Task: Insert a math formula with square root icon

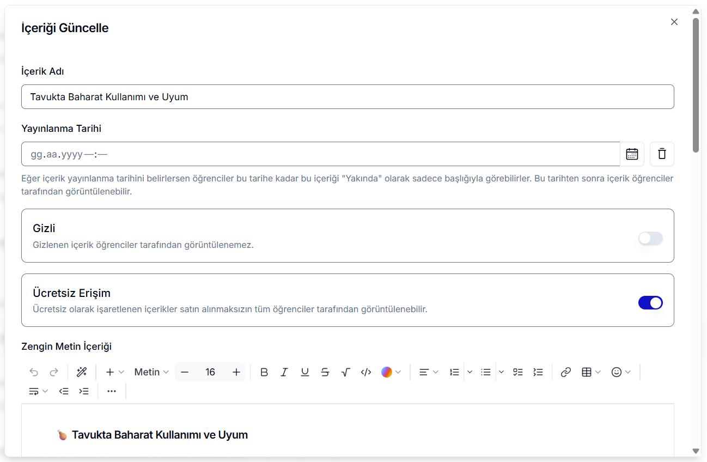Action: 345,372
